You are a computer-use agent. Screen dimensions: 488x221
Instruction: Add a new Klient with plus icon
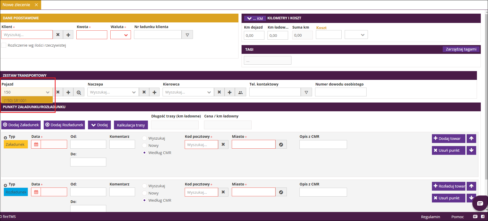point(68,35)
